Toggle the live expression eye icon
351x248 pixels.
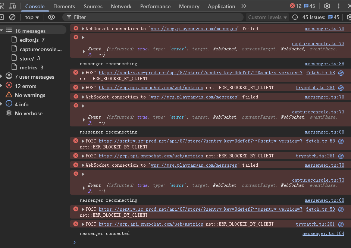(x=51, y=17)
